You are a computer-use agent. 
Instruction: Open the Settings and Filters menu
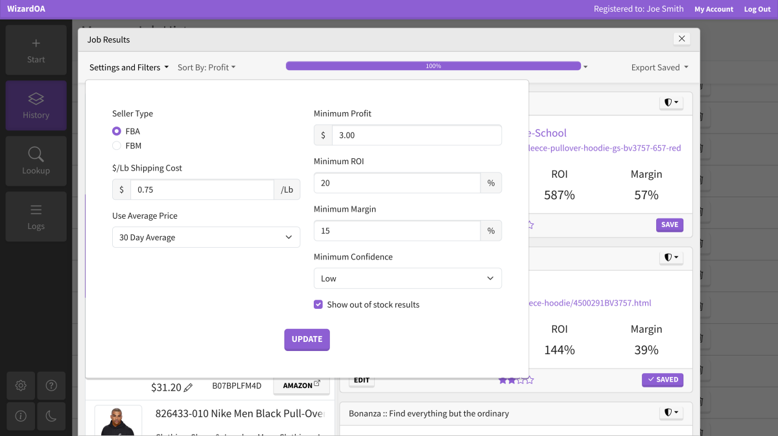[x=128, y=67]
